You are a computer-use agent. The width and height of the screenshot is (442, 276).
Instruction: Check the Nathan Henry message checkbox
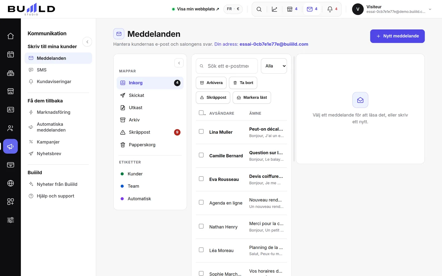(x=201, y=226)
